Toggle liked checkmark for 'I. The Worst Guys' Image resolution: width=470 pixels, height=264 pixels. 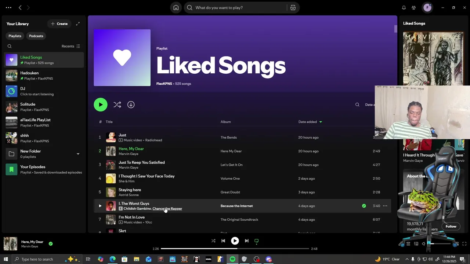coord(364,206)
